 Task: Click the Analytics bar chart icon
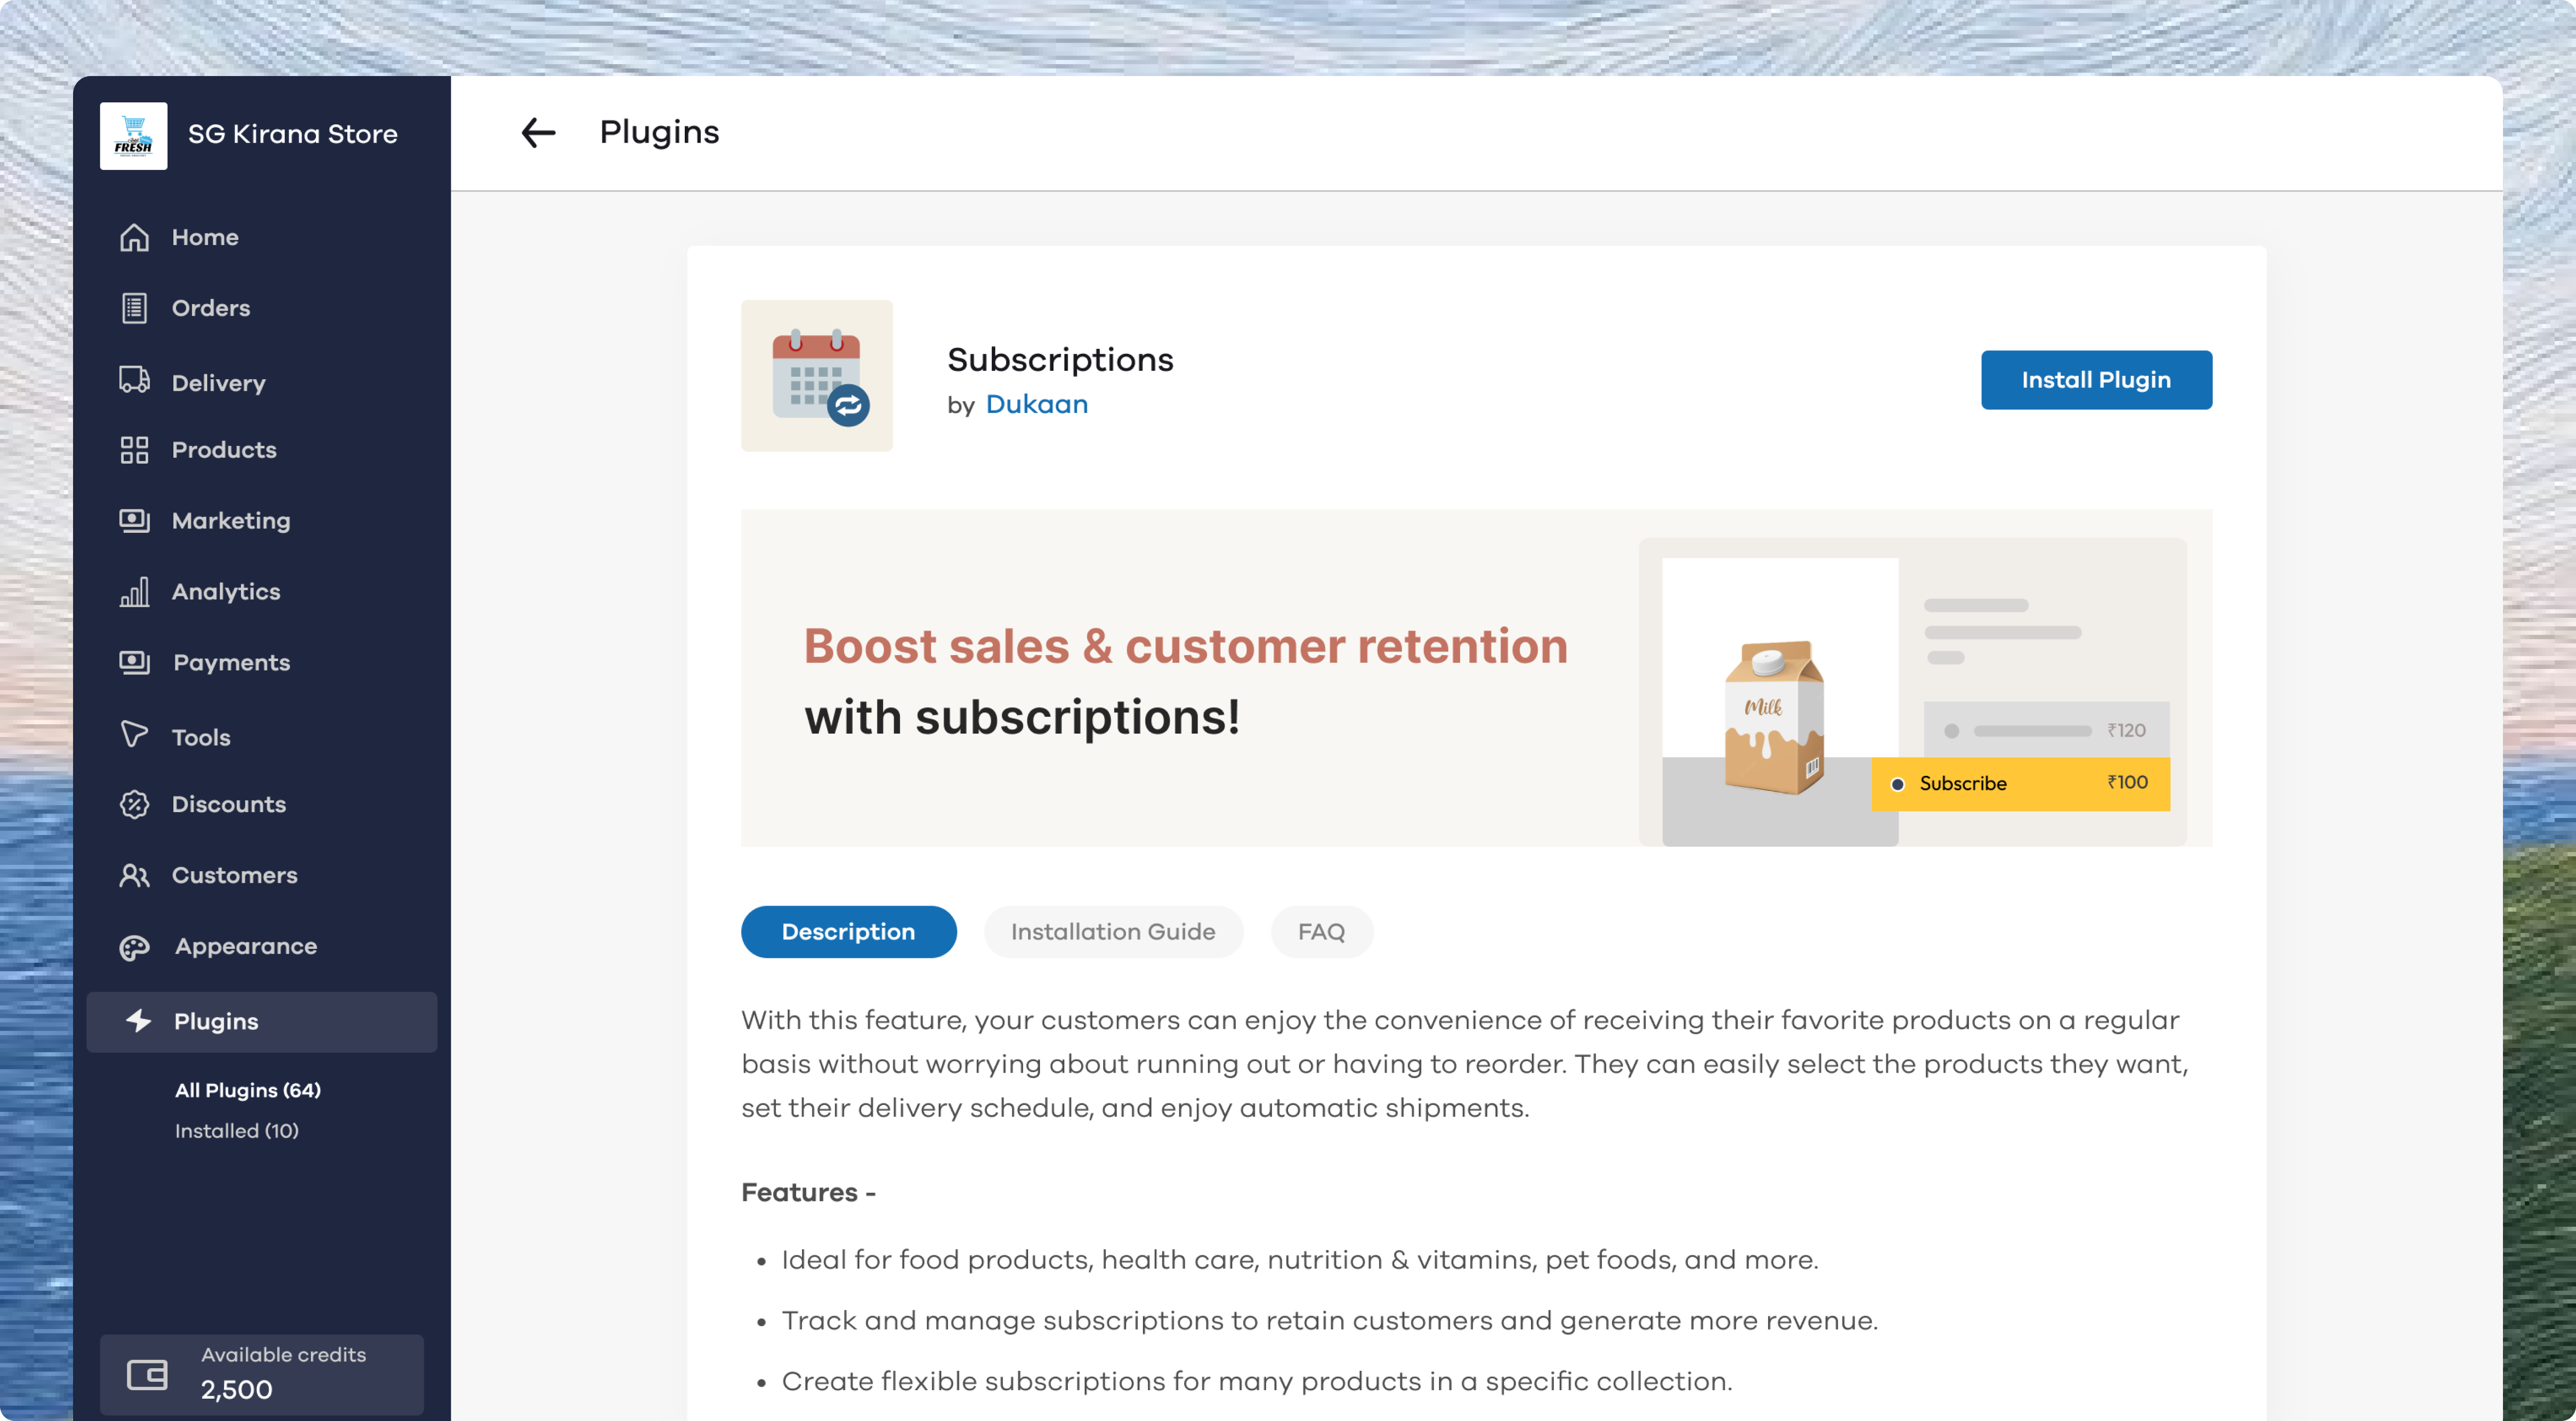tap(134, 591)
